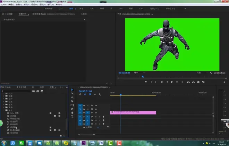The width and height of the screenshot is (229, 146).
Task: Click Add Marker in Program monitor
Action: [x=146, y=82]
